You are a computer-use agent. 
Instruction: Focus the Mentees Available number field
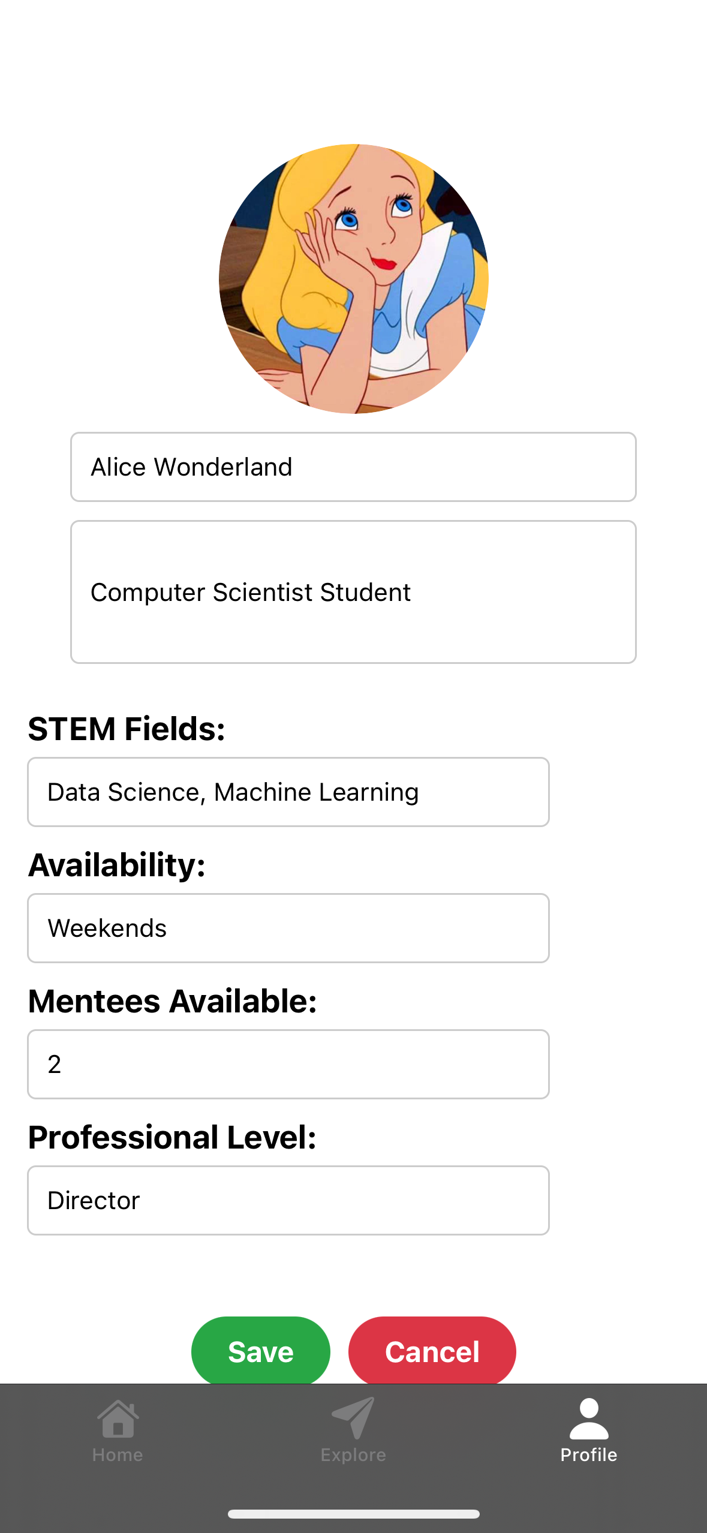(x=288, y=1065)
